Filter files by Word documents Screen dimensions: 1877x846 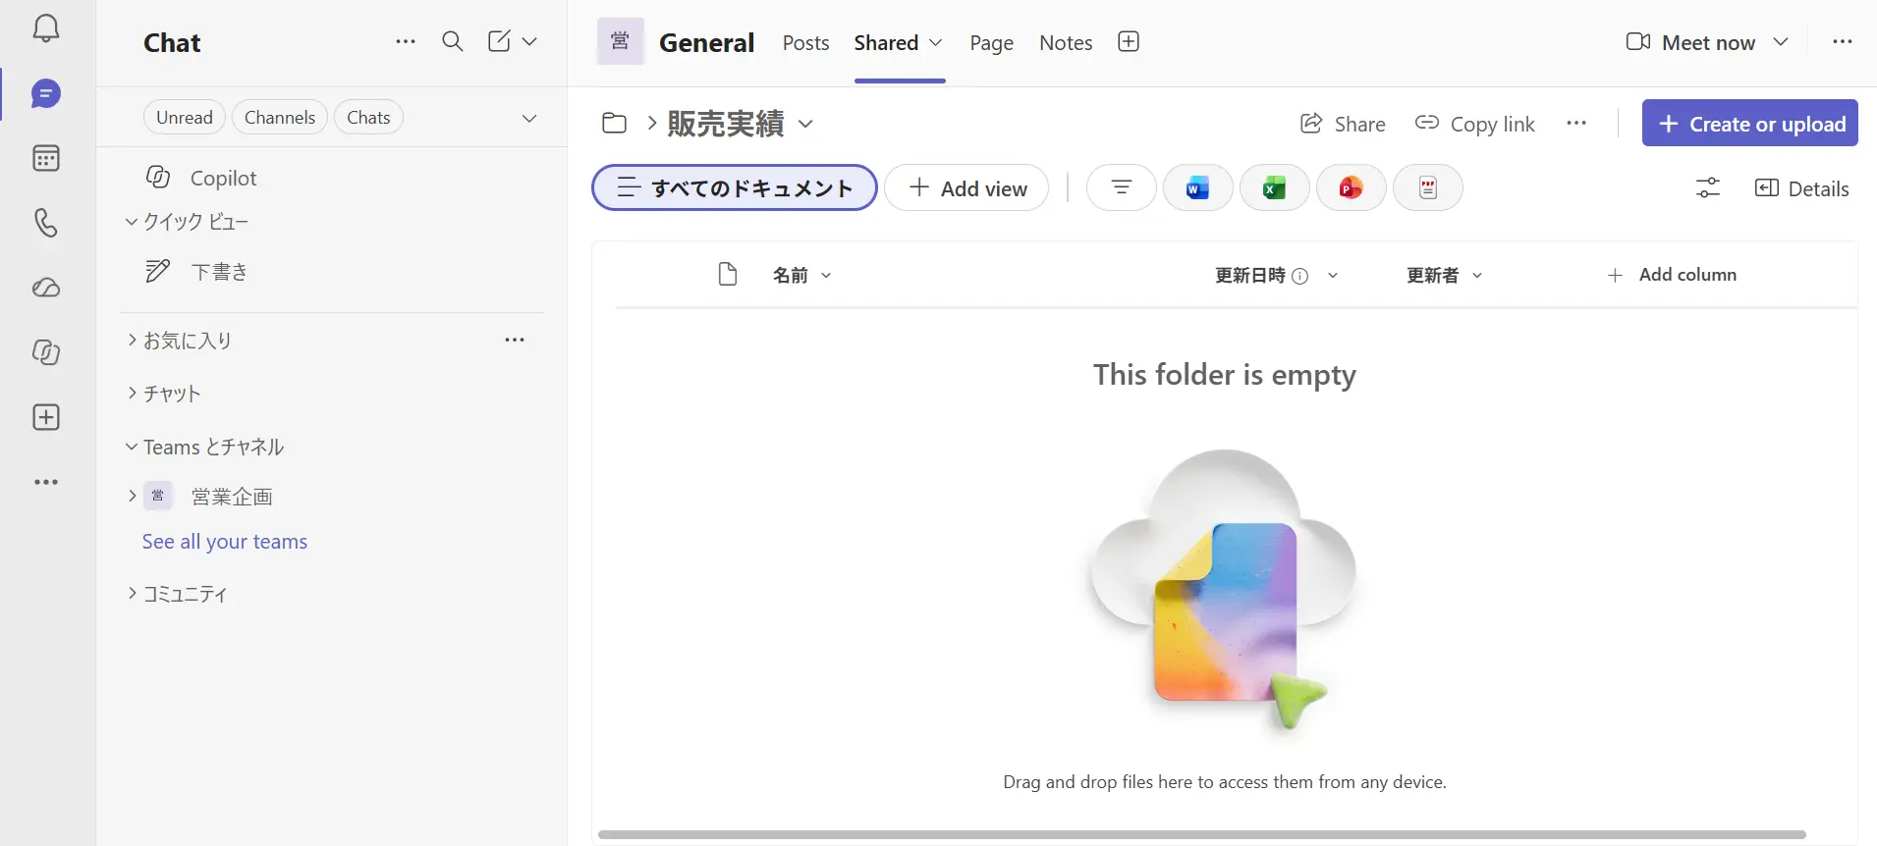(x=1197, y=187)
